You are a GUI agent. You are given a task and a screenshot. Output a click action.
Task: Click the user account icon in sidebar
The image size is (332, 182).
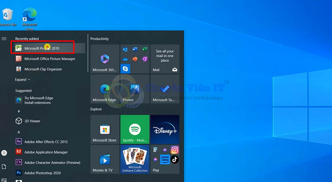(4, 153)
